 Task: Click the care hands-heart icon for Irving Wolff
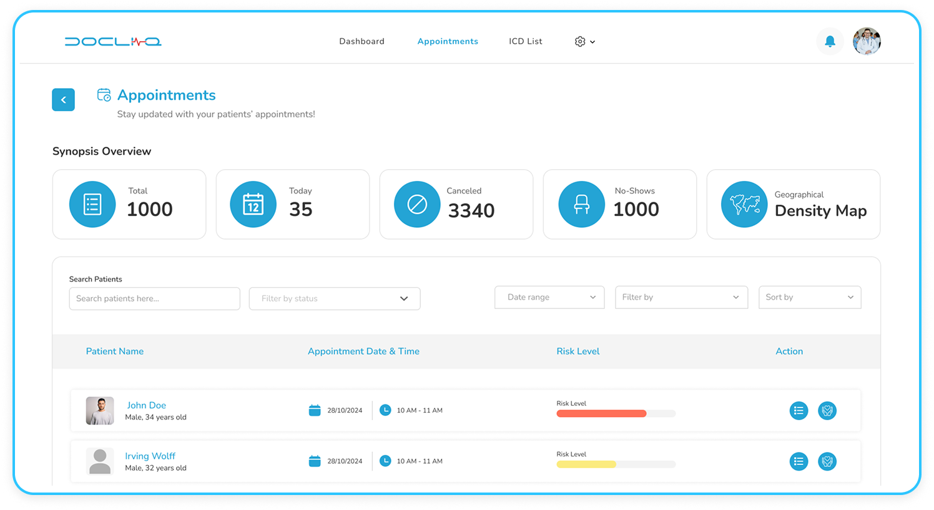tap(827, 461)
